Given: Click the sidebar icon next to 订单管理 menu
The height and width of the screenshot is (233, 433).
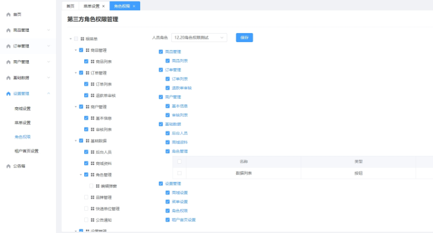Looking at the screenshot, I should coord(8,46).
